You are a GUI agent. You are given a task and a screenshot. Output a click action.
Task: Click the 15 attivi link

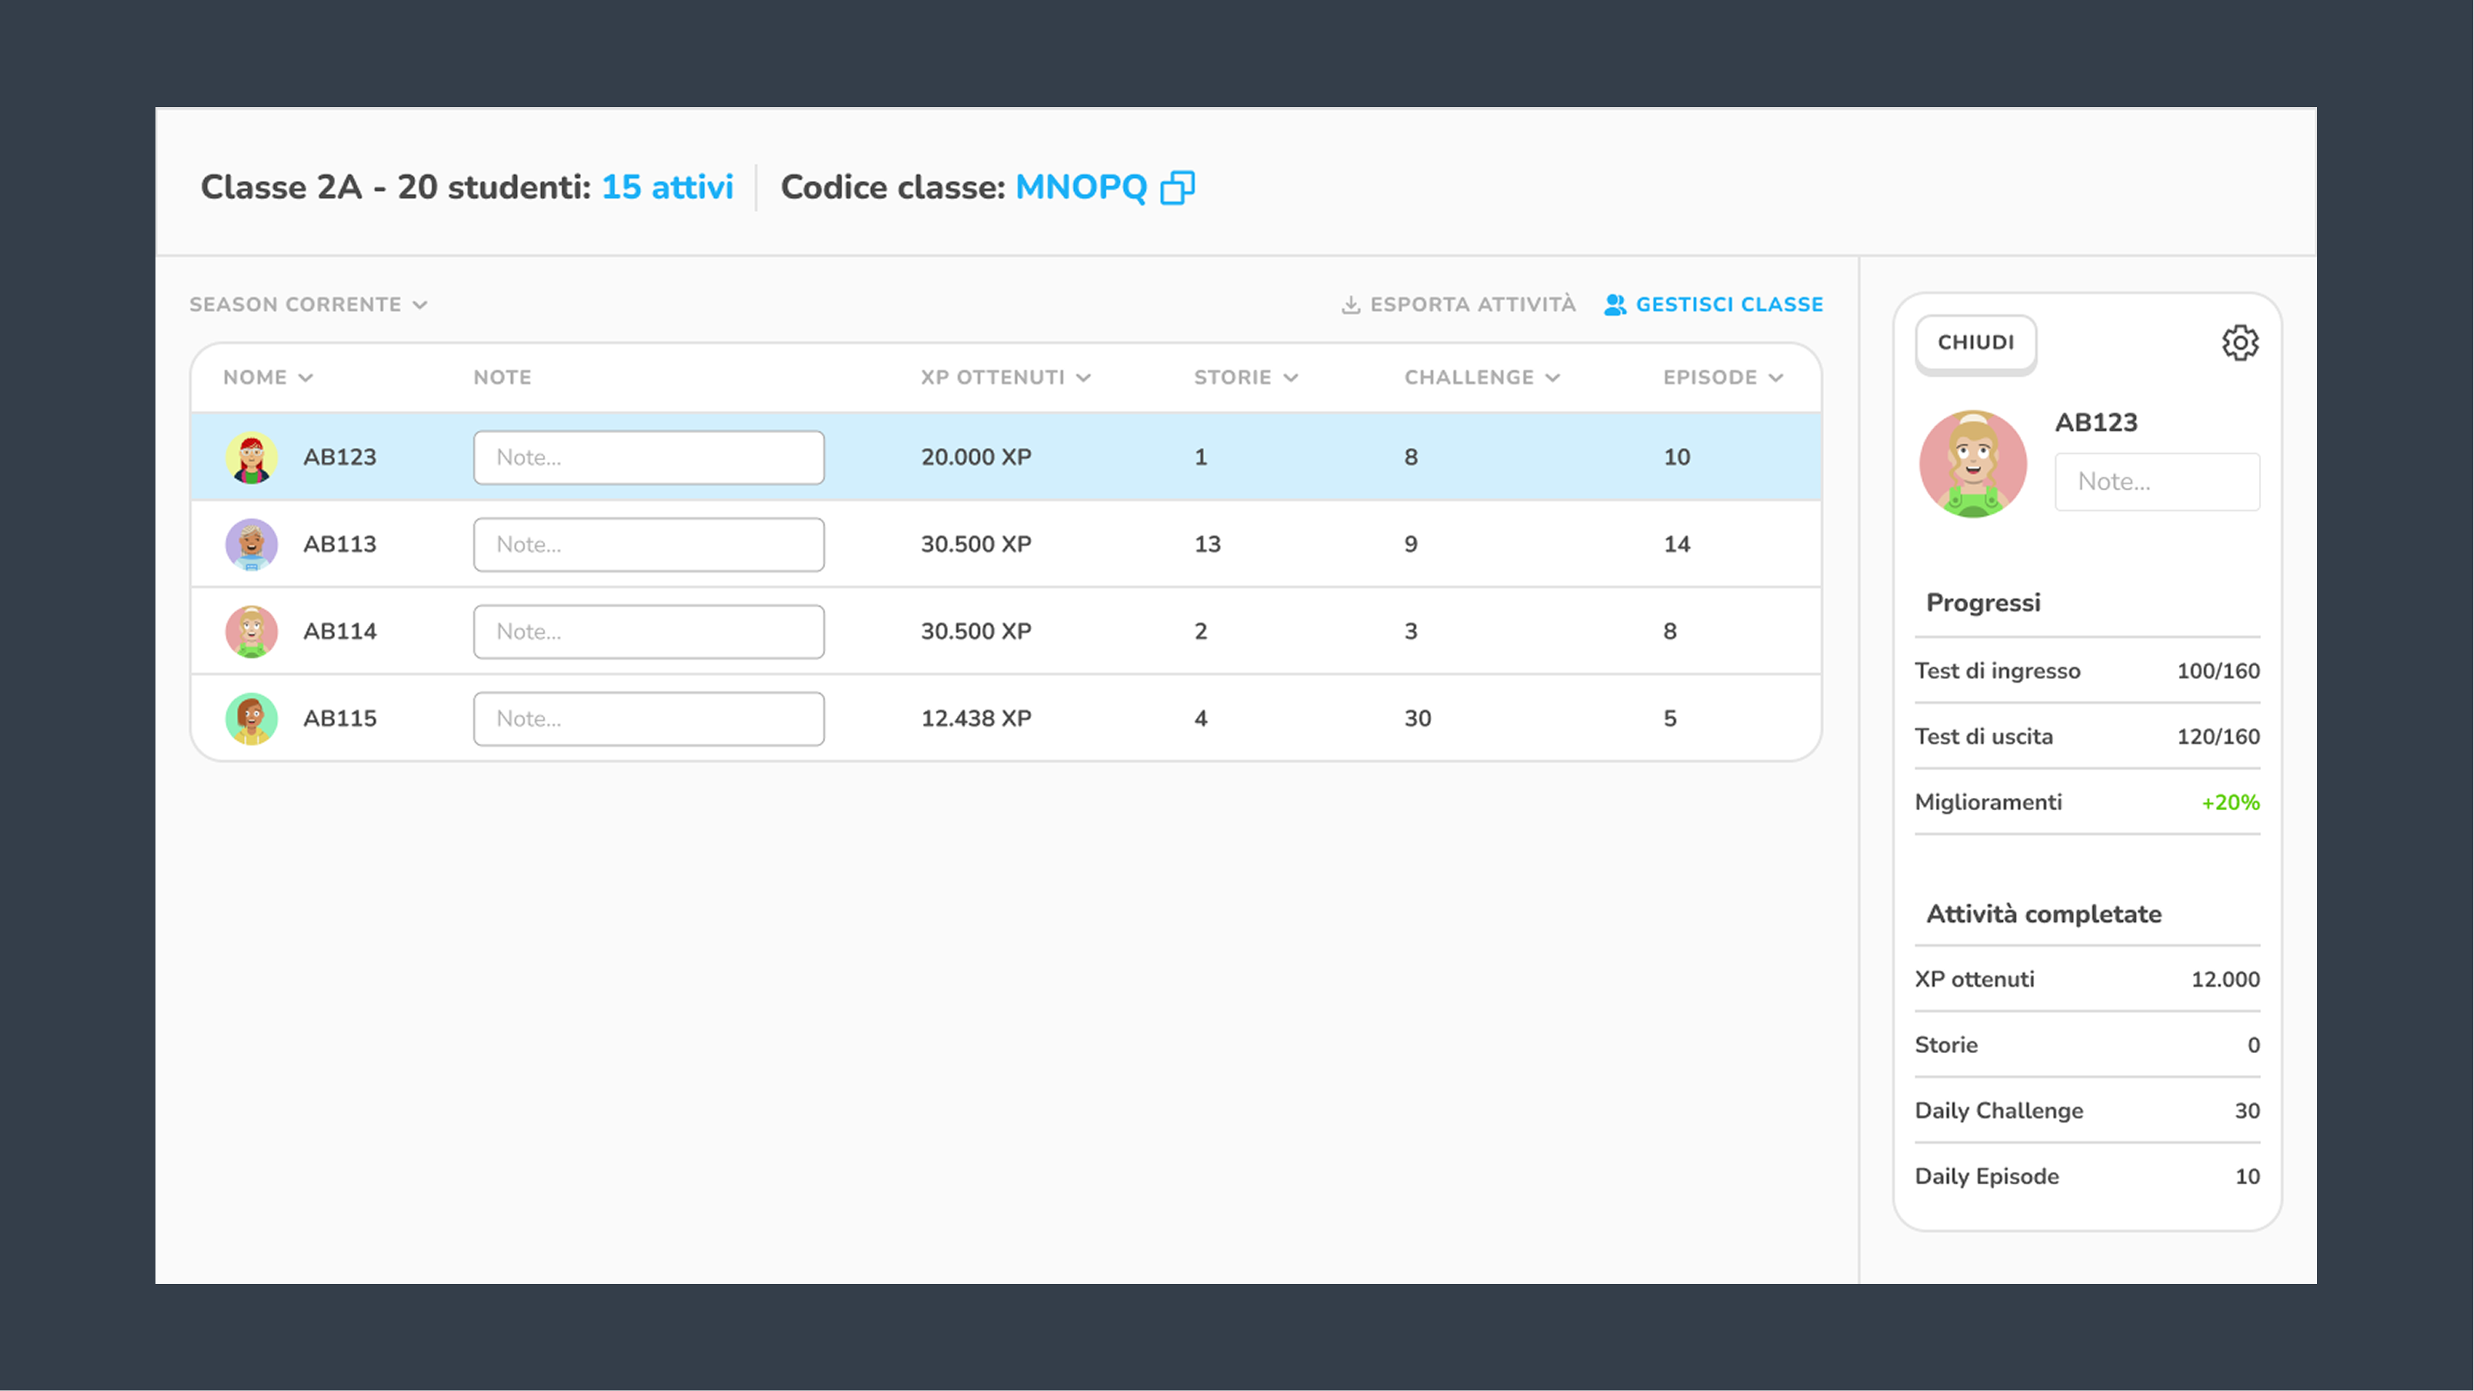pyautogui.click(x=667, y=187)
